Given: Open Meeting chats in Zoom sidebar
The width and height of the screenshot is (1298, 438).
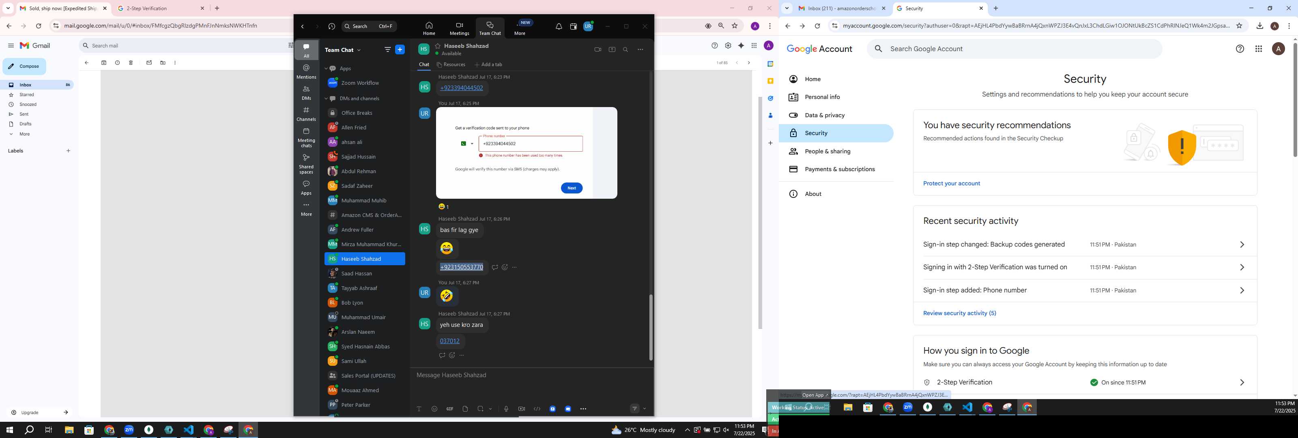Looking at the screenshot, I should 306,137.
